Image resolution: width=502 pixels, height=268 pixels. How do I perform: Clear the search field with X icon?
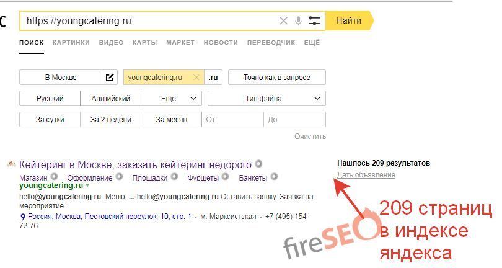[284, 21]
